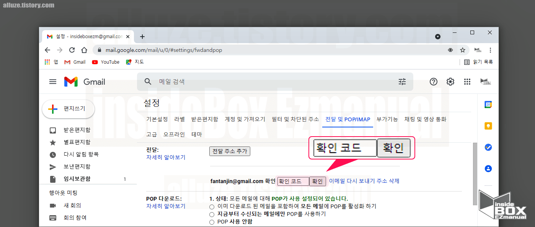Select 지금부터 수신되는 메일에만 POP radio
This screenshot has width=535, height=227.
pos(212,214)
